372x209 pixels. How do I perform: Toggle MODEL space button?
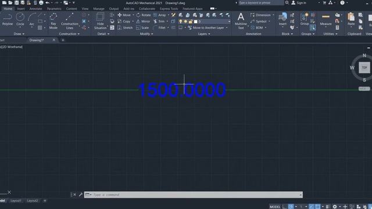click(275, 207)
